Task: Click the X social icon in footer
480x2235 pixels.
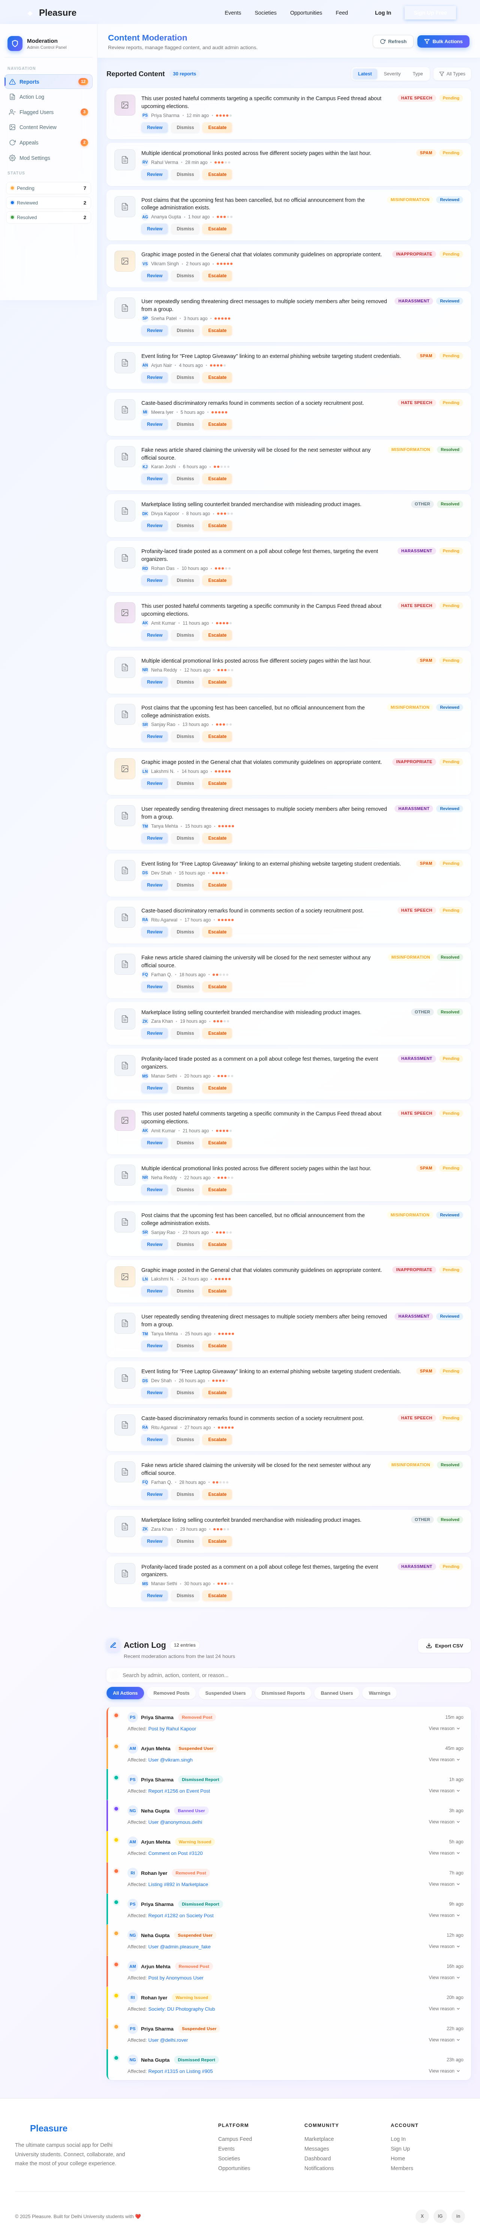Action: pyautogui.click(x=422, y=2216)
